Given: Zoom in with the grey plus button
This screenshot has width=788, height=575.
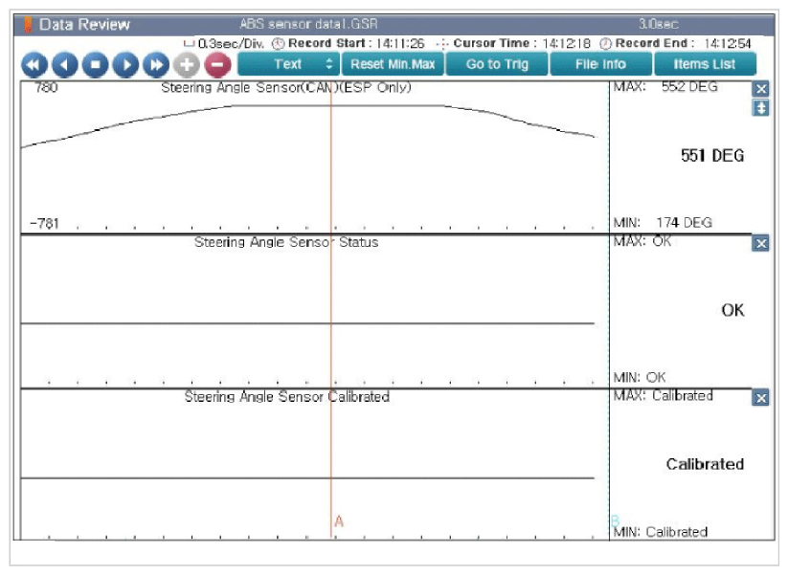Looking at the screenshot, I should click(x=187, y=65).
